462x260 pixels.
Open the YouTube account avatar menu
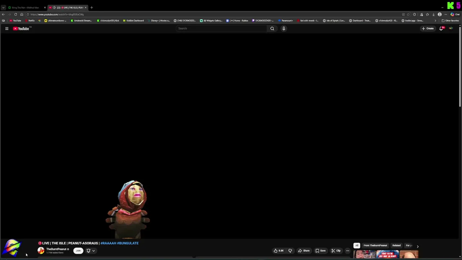(x=451, y=29)
